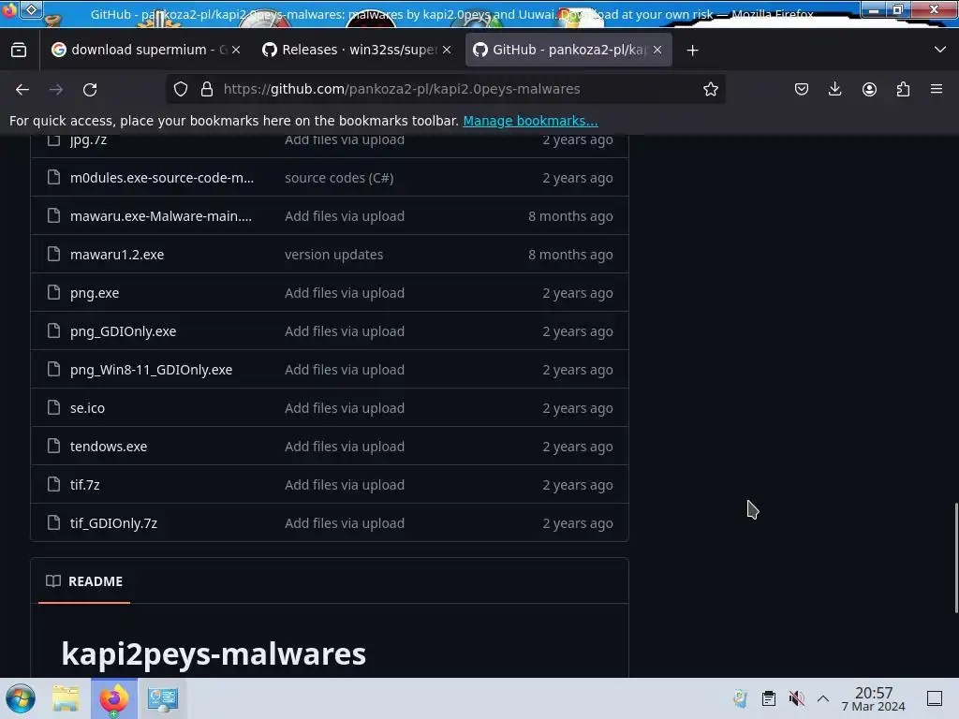Open a new tab with the plus button
Screen dimensions: 959x719
[692, 51]
